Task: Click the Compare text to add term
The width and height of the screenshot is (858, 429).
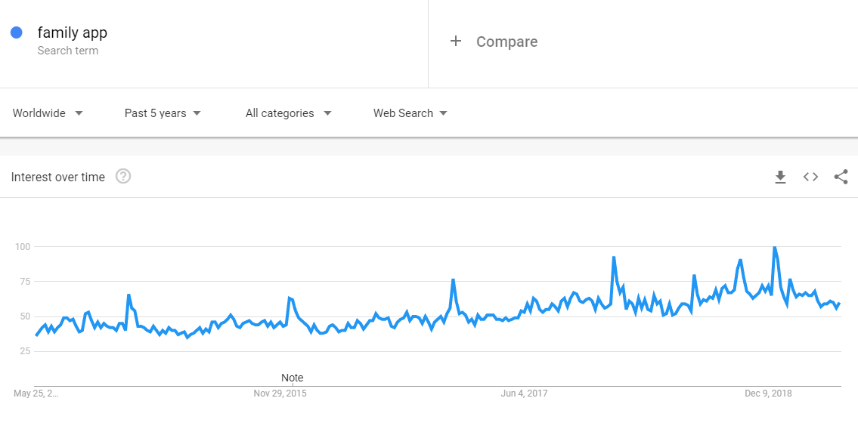Action: (x=506, y=42)
